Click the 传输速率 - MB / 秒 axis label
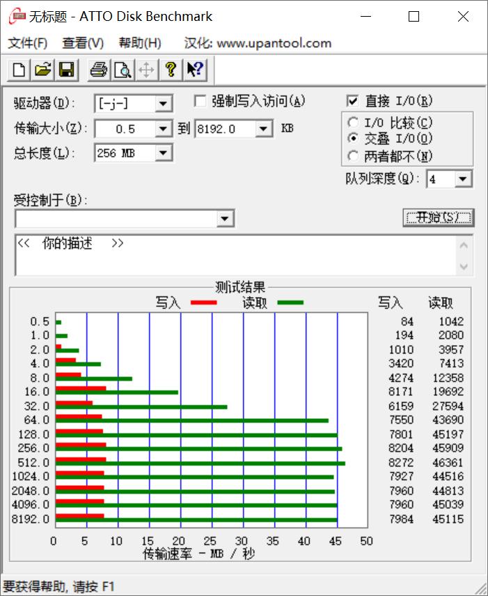 (198, 553)
